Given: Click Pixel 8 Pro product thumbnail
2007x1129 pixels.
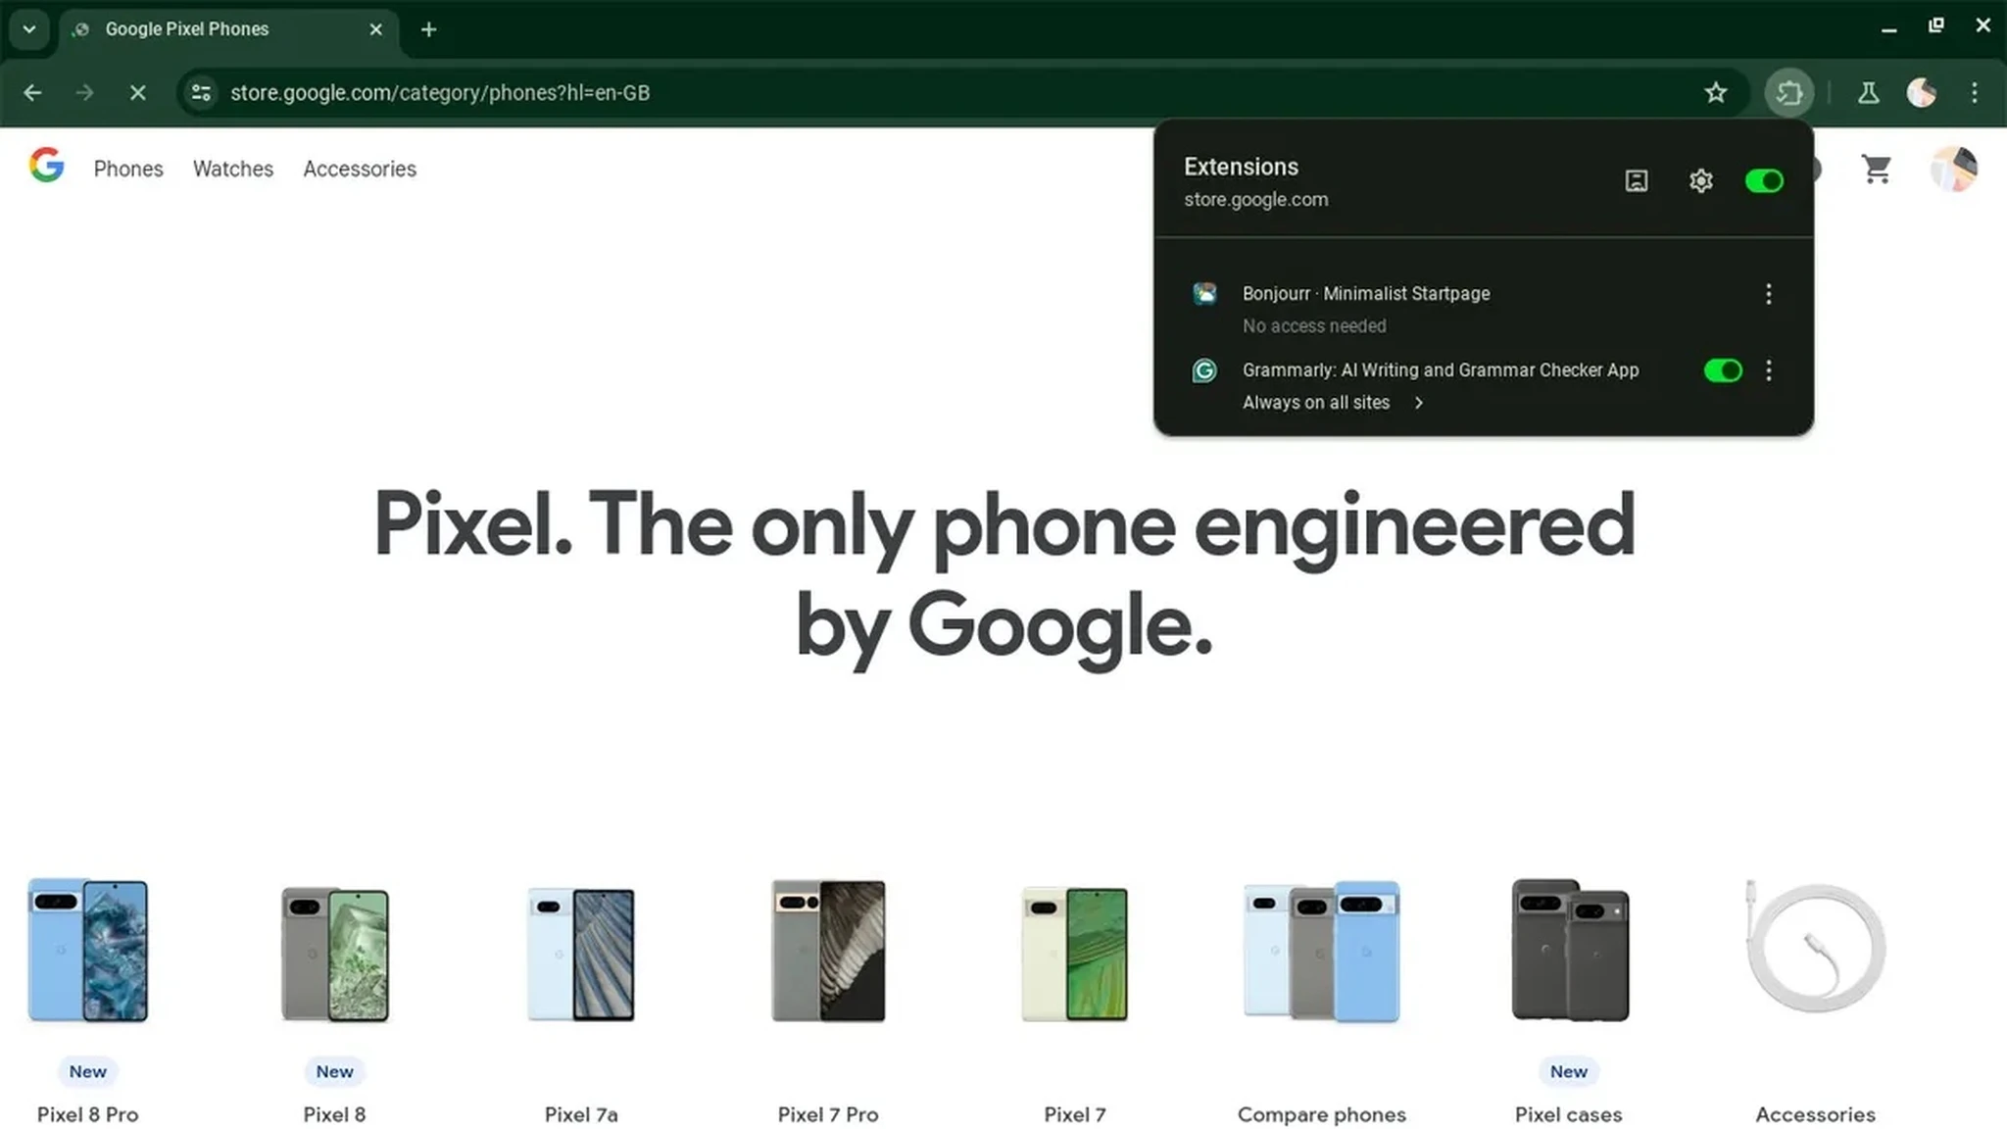Looking at the screenshot, I should 87,949.
